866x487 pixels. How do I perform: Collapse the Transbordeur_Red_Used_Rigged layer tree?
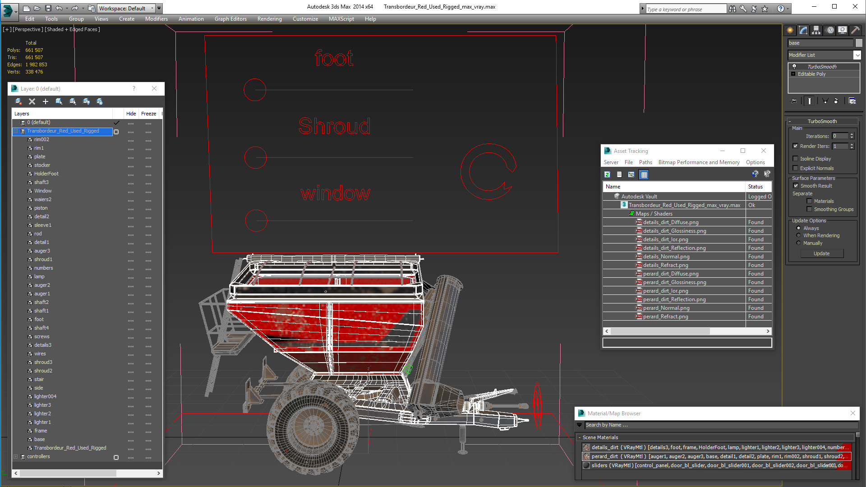(x=16, y=131)
